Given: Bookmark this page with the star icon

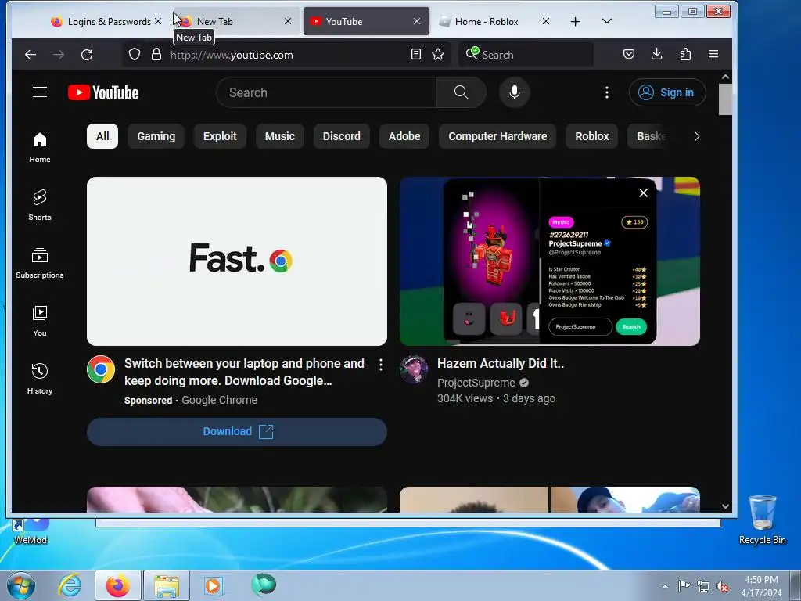Looking at the screenshot, I should (438, 54).
